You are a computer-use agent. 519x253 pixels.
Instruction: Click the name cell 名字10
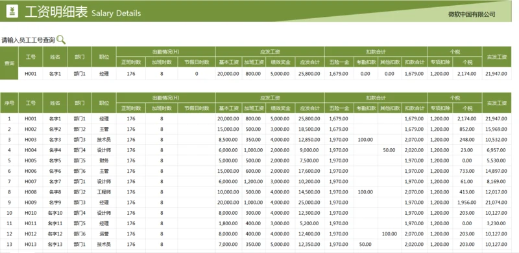55,213
